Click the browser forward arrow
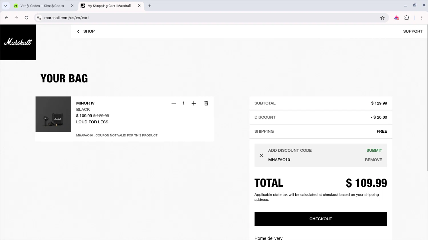The width and height of the screenshot is (428, 240). click(17, 18)
